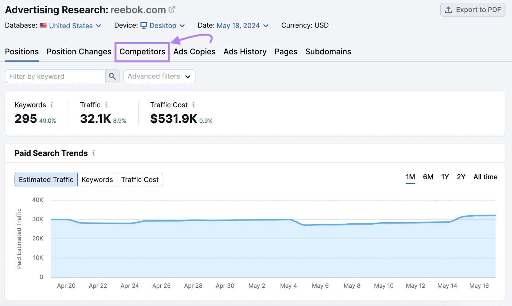Show info for Paid Search Trends

coord(94,153)
